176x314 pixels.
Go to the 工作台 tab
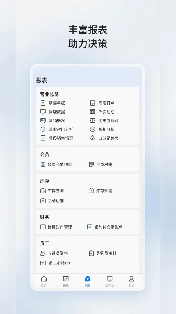(110, 281)
